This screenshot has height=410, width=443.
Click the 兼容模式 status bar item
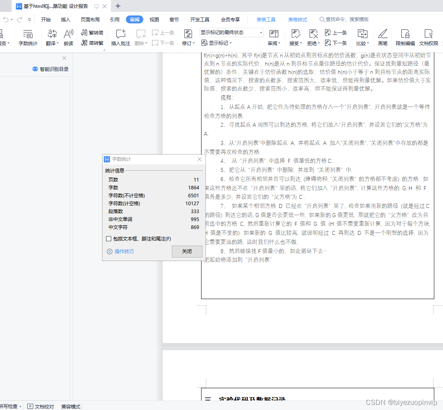point(71,406)
